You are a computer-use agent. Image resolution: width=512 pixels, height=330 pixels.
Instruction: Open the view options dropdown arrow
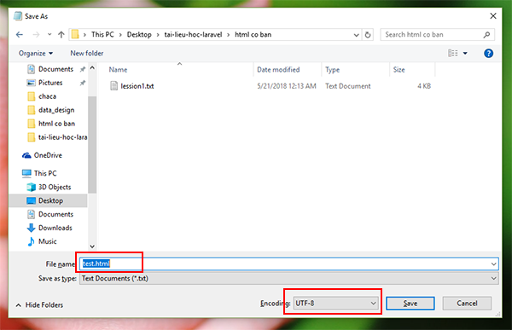pos(465,53)
